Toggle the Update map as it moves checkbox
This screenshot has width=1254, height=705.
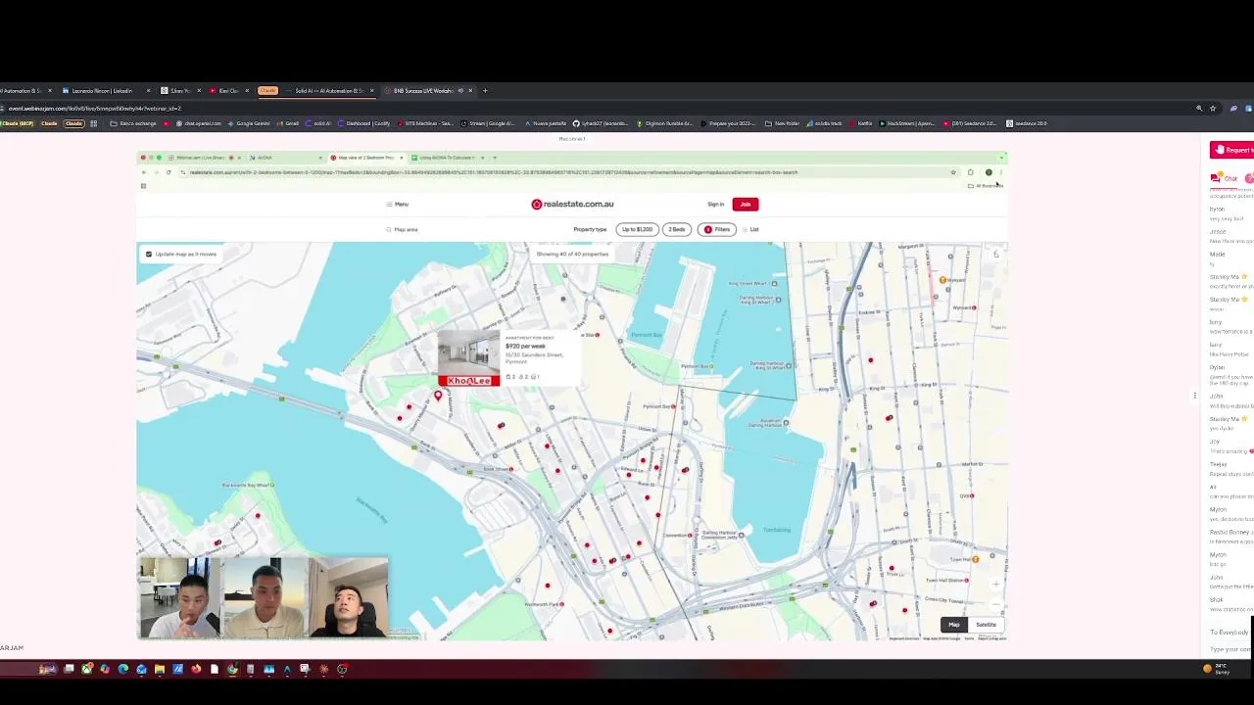click(x=149, y=254)
